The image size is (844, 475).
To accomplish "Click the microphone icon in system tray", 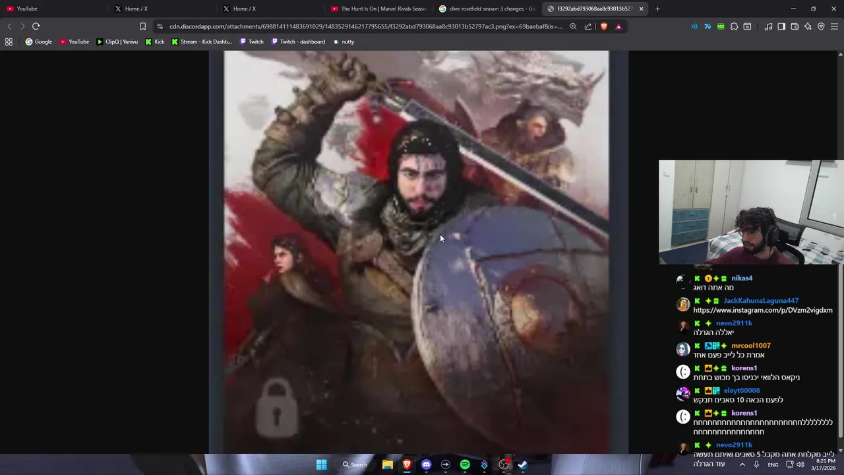I will click(756, 464).
